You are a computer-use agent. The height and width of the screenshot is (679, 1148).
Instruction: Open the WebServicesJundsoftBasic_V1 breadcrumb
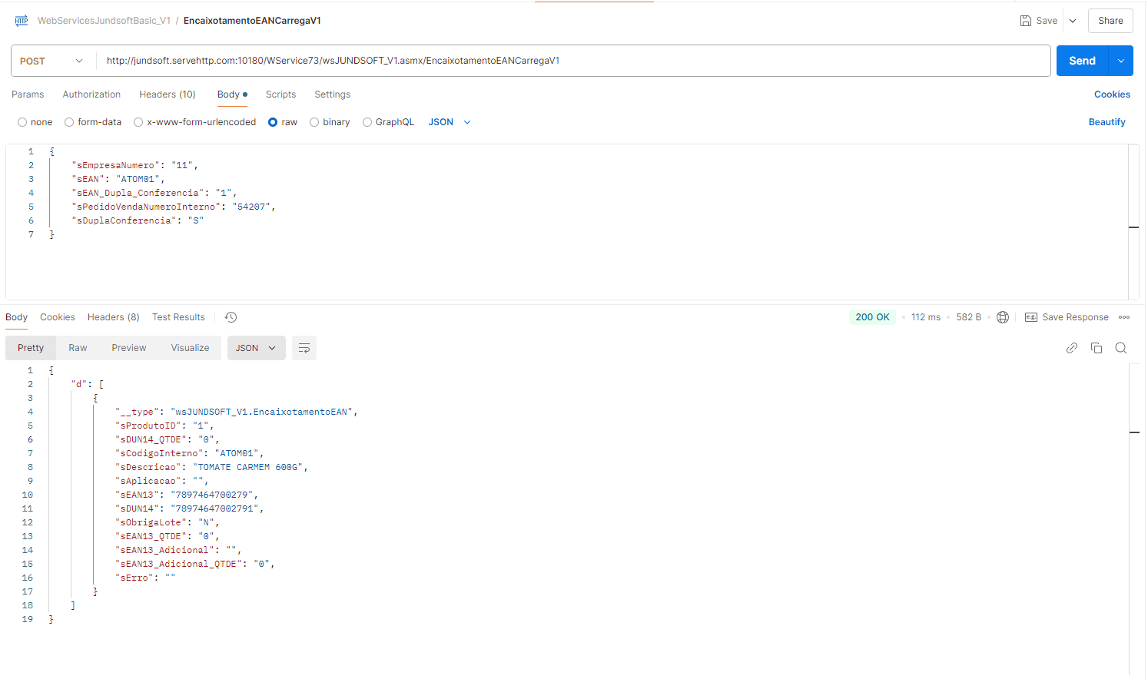coord(104,21)
